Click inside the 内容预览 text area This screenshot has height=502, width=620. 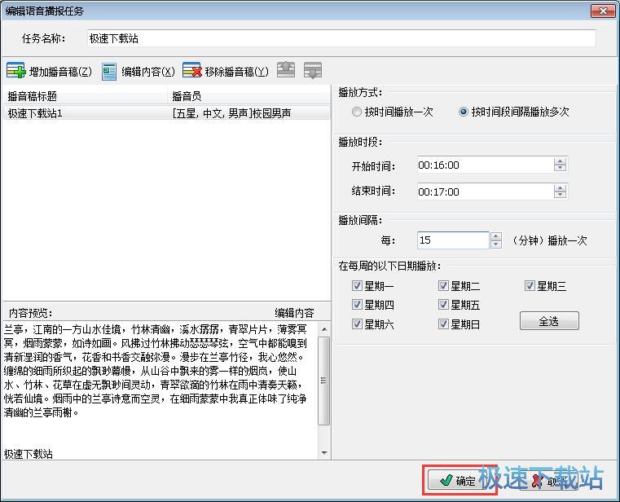tap(160, 390)
